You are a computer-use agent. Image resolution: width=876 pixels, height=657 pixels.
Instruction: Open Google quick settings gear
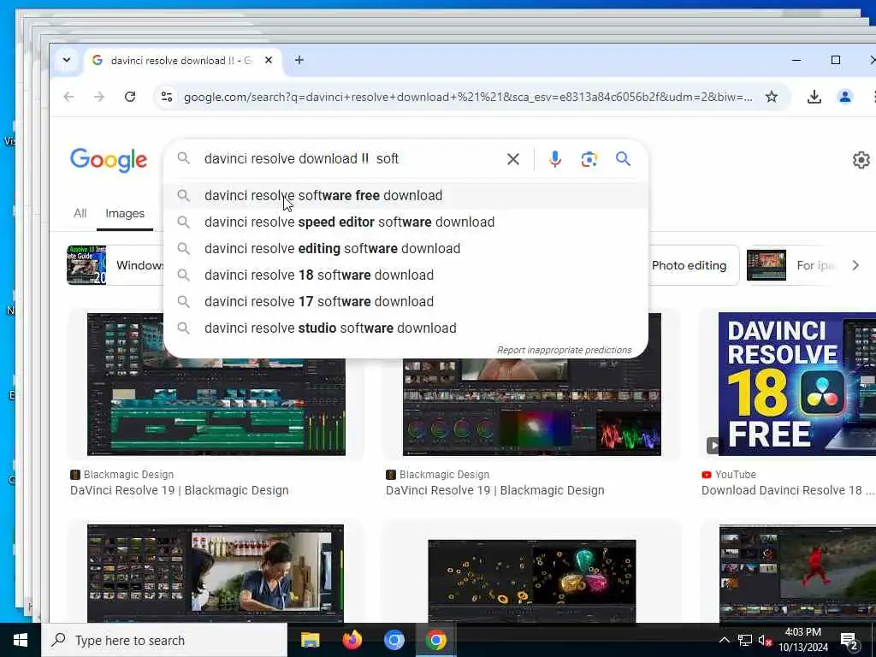tap(861, 160)
